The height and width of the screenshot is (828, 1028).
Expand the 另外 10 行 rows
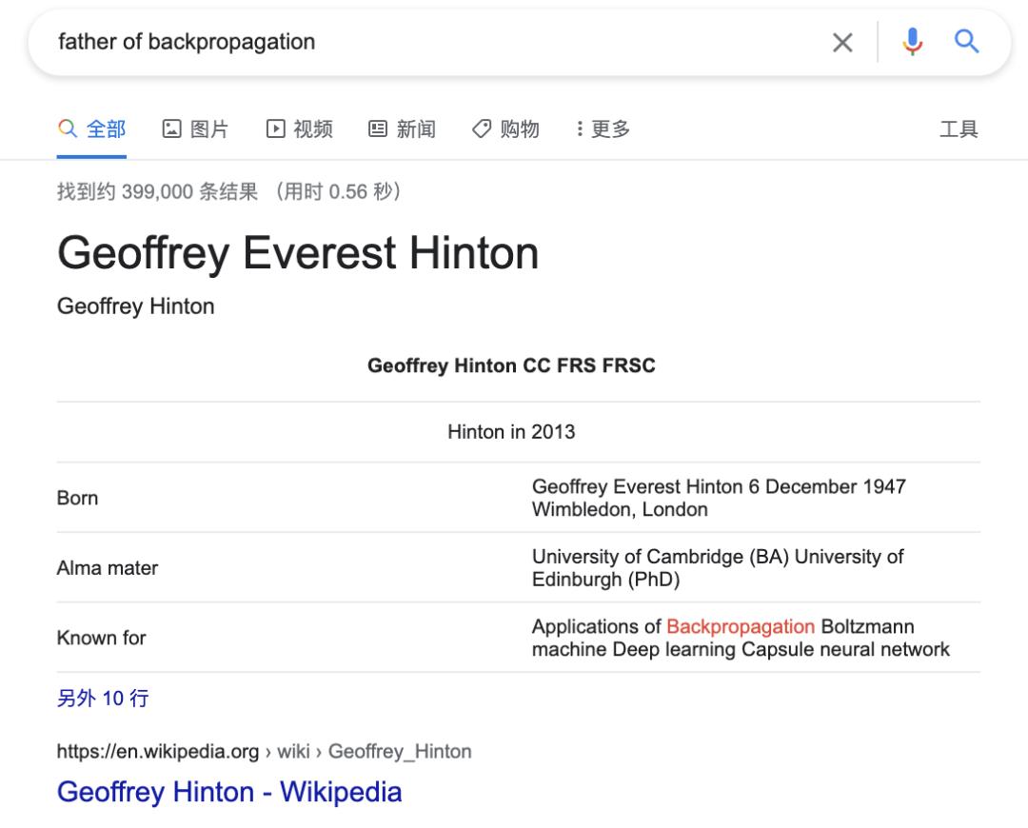[x=103, y=699]
